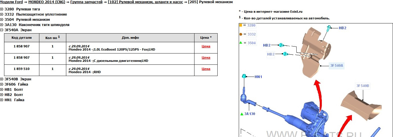Click the HN1 nut icon in diagram
The image size is (393, 137).
click(x=244, y=76)
